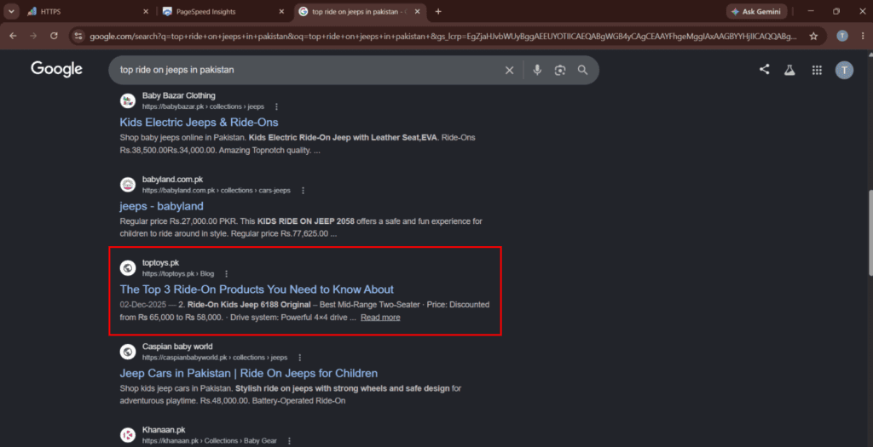The height and width of the screenshot is (447, 873).
Task: Open more options for Khanaan.pk result
Action: click(289, 440)
